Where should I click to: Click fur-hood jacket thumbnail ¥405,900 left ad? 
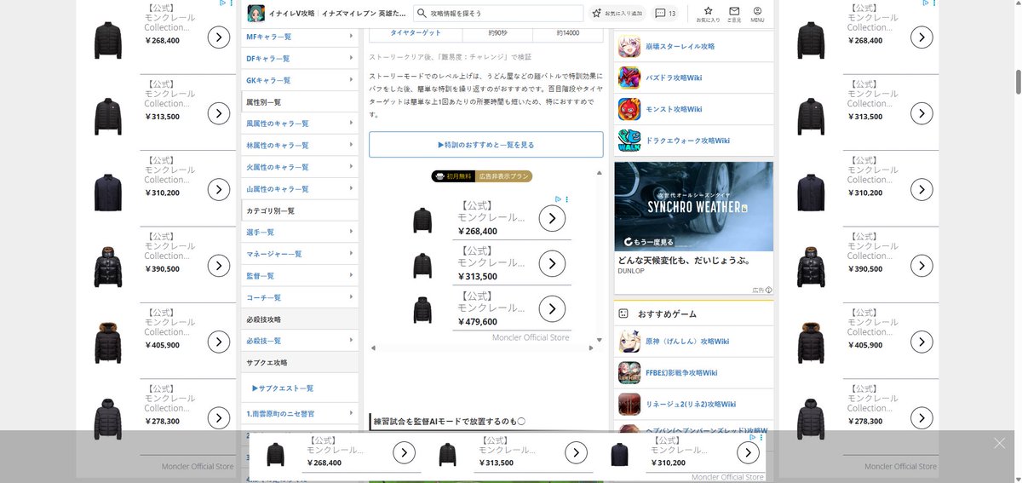click(108, 342)
